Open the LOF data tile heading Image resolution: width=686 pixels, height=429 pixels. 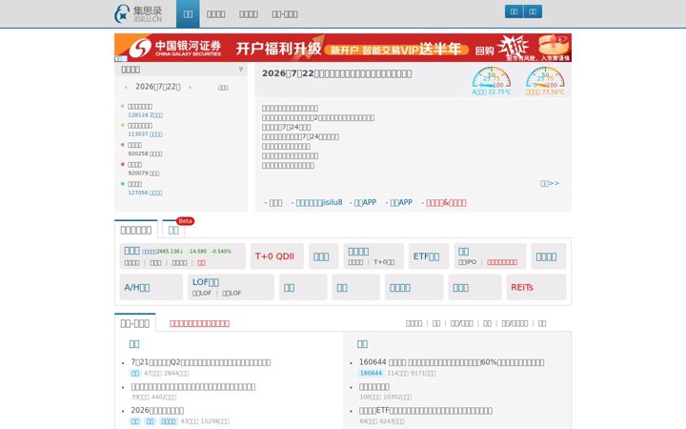206,282
